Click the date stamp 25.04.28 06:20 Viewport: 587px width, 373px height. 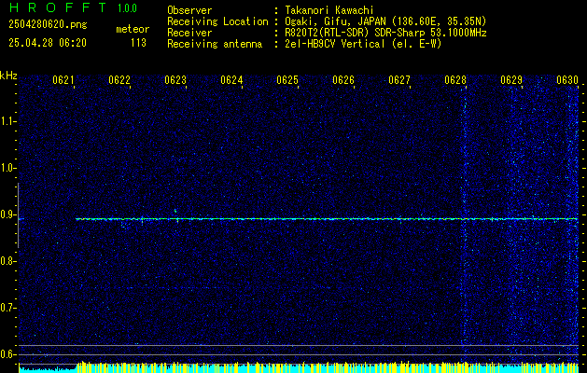coord(48,43)
